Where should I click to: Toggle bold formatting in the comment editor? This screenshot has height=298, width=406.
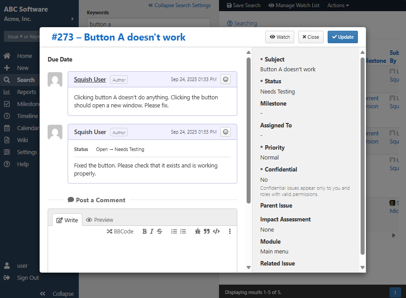click(144, 231)
